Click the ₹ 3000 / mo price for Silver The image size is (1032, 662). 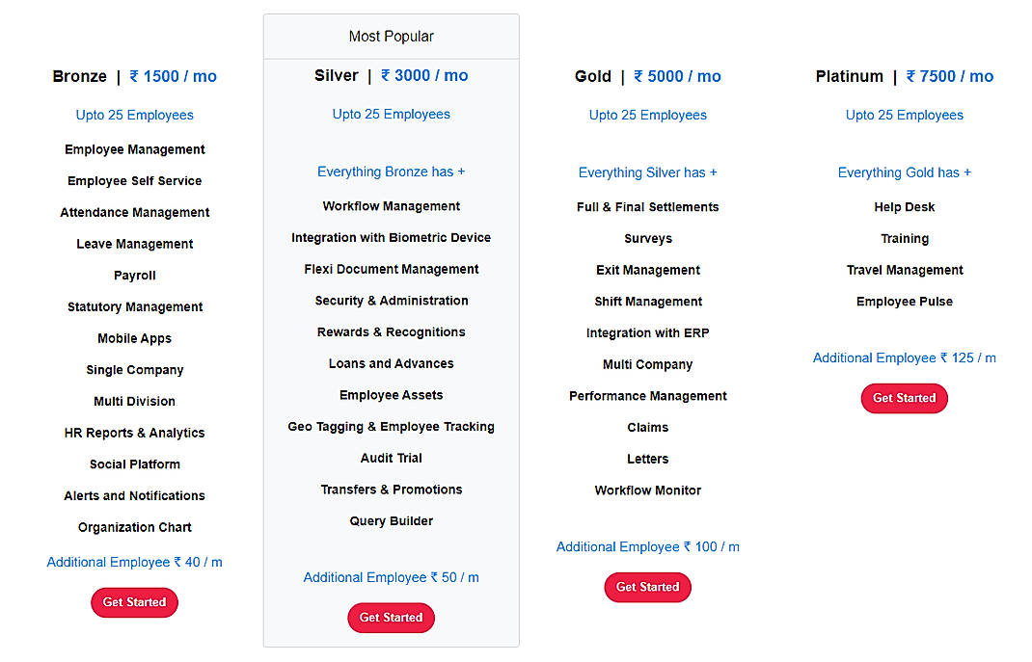point(423,75)
